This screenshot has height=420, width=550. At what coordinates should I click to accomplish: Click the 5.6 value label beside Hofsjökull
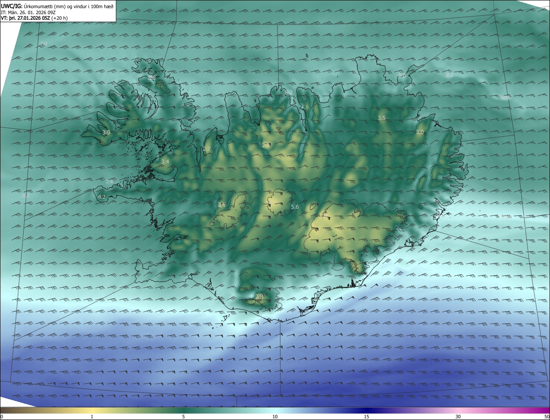[x=295, y=207]
